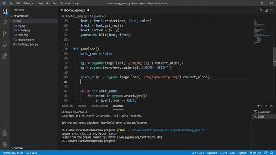The width and height of the screenshot is (276, 155).
Task: Click gameloop in the breadcrumb
Action: coord(99,16)
